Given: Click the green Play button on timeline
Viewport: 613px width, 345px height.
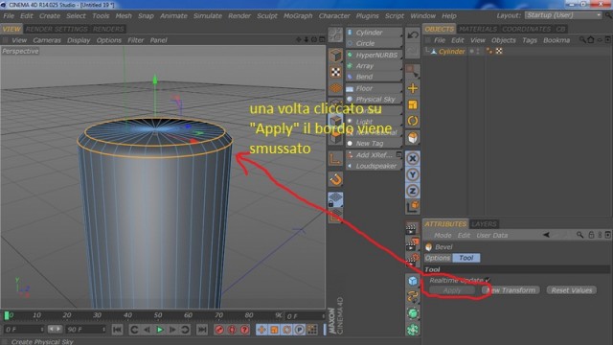Looking at the screenshot, I should [160, 330].
